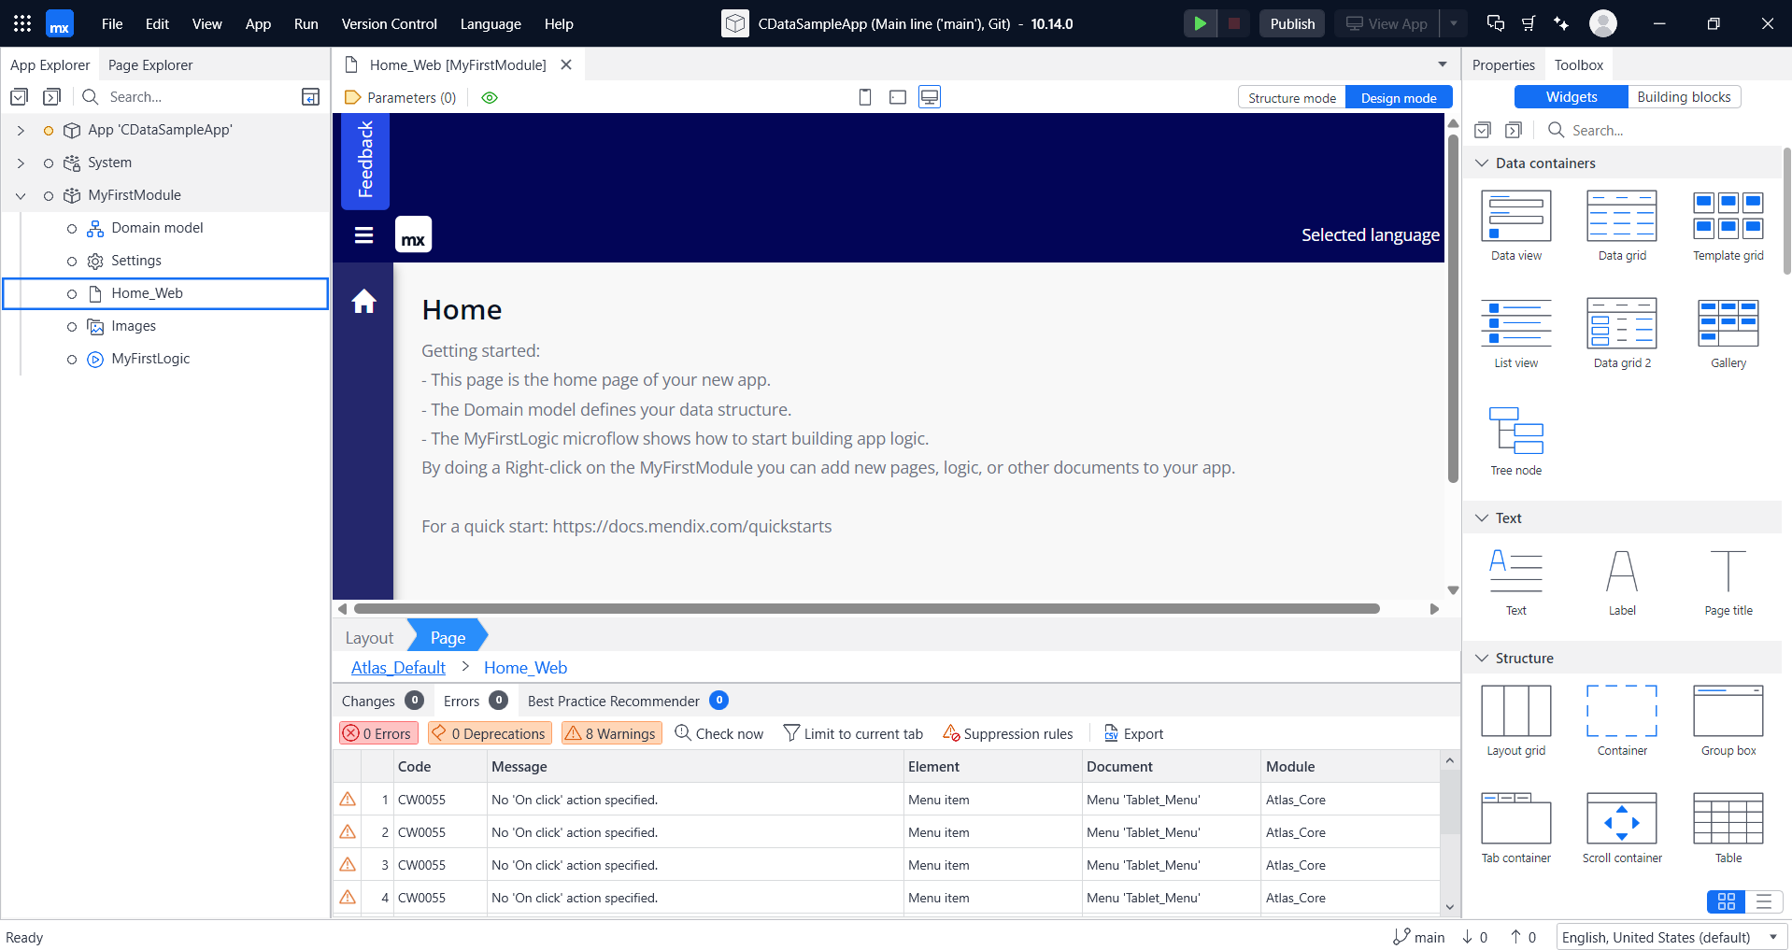Click the Publish button
The image size is (1792, 950).
1291,23
